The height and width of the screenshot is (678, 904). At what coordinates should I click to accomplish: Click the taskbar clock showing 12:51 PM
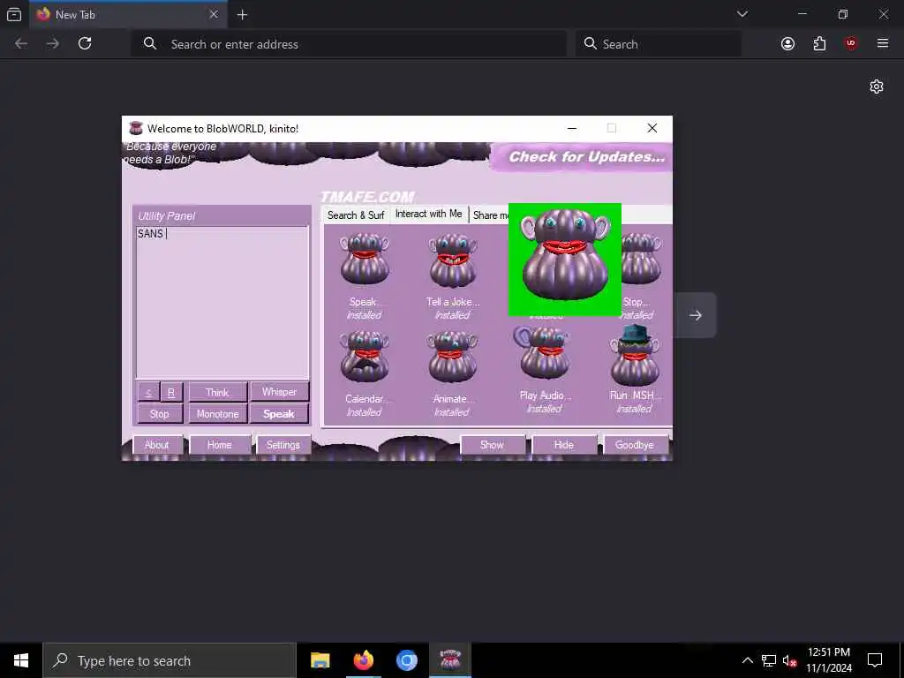[x=828, y=660]
